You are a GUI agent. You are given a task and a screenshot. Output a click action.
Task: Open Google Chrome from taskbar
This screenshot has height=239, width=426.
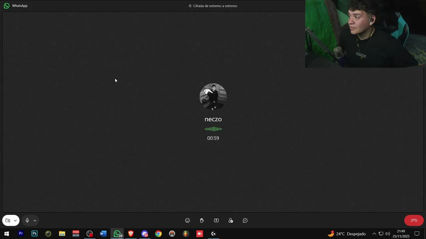click(x=158, y=234)
